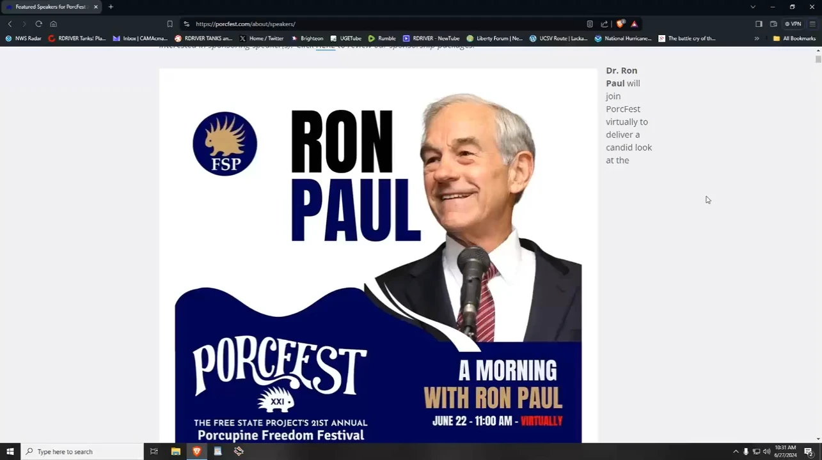The height and width of the screenshot is (460, 822).
Task: Open RDRIVER - NewTube bookmark
Action: 431,38
